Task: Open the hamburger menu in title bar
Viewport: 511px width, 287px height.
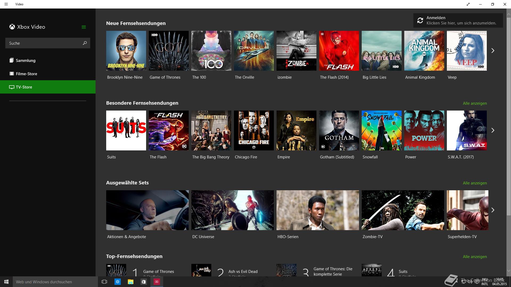Action: pyautogui.click(x=6, y=4)
